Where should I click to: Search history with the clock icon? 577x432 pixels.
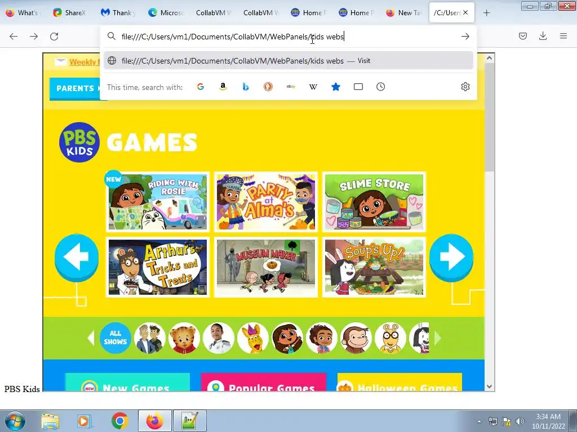point(381,87)
